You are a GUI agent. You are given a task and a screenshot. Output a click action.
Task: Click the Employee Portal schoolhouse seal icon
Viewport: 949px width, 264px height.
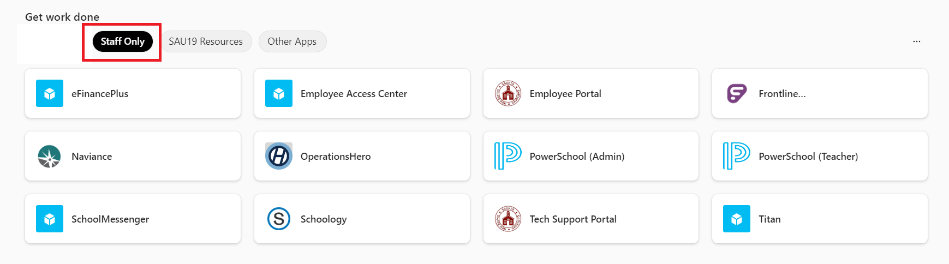508,93
